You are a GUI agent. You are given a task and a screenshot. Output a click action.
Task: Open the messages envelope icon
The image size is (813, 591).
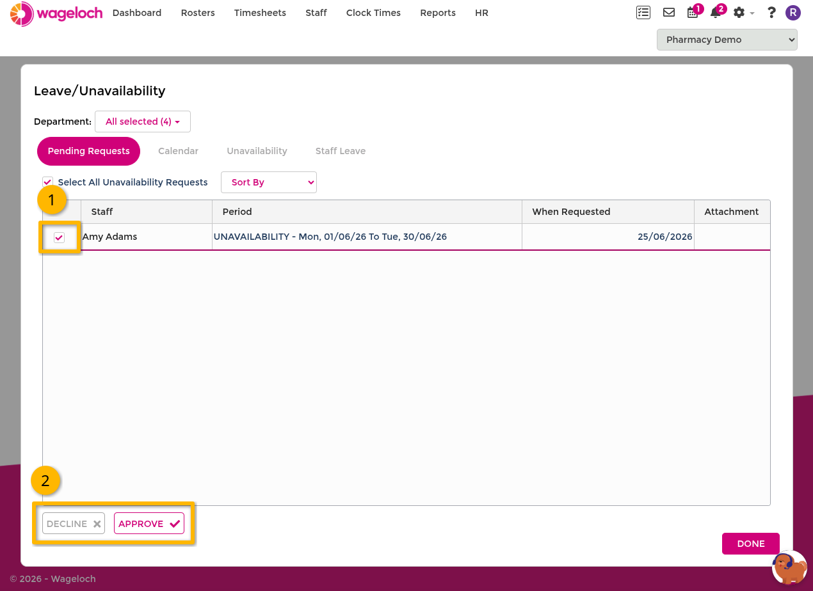pos(669,12)
